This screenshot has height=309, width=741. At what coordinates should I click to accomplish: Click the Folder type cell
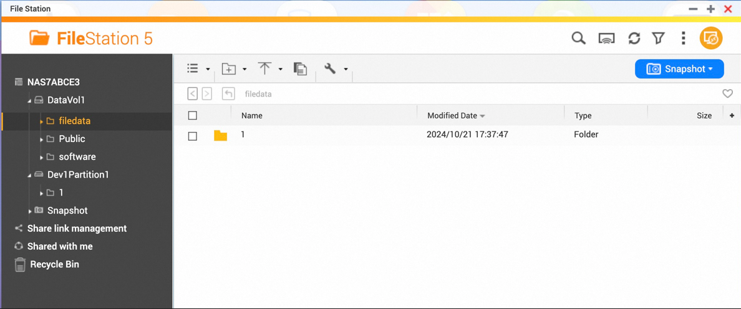click(x=586, y=135)
